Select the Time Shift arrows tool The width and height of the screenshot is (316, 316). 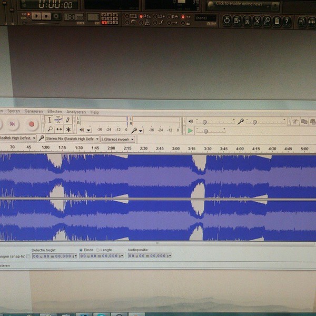pos(59,129)
